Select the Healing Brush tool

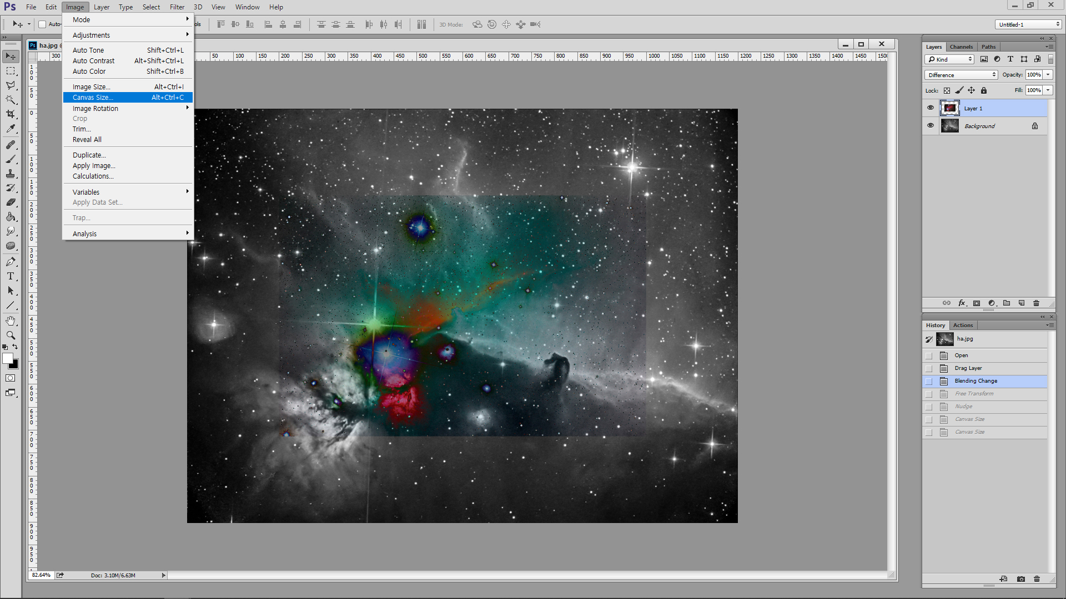pyautogui.click(x=11, y=145)
